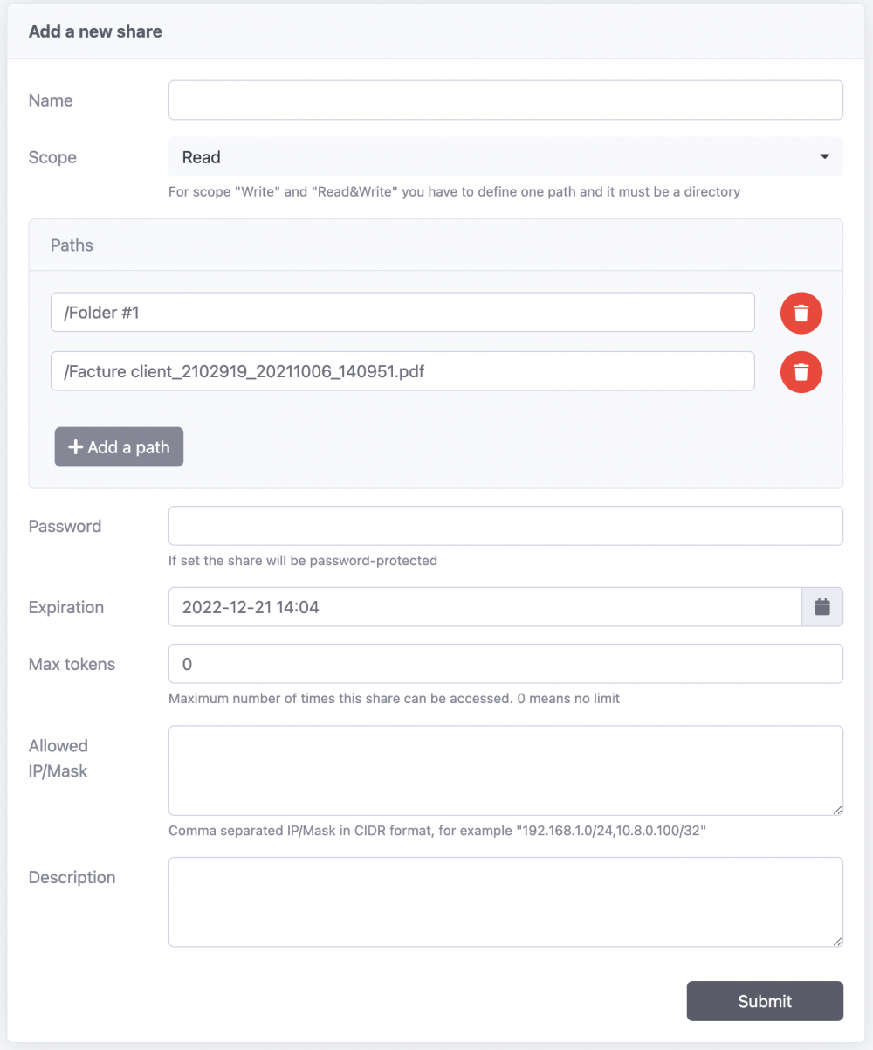Viewport: 873px width, 1050px height.
Task: Remove the Facture client PDF path via trash icon
Action: click(801, 372)
